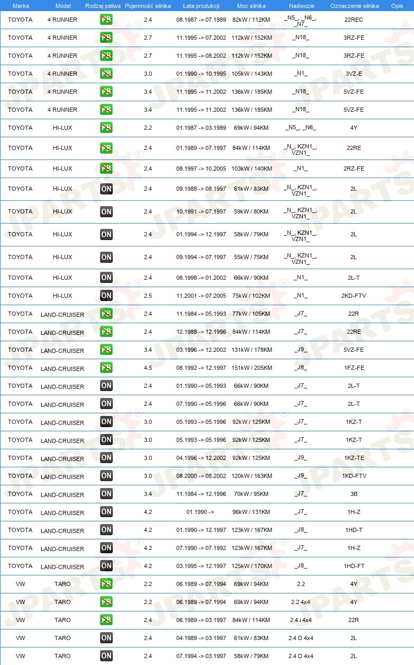Select the 22REC engine code cell
Screen dimensions: 414x665
tap(354, 20)
